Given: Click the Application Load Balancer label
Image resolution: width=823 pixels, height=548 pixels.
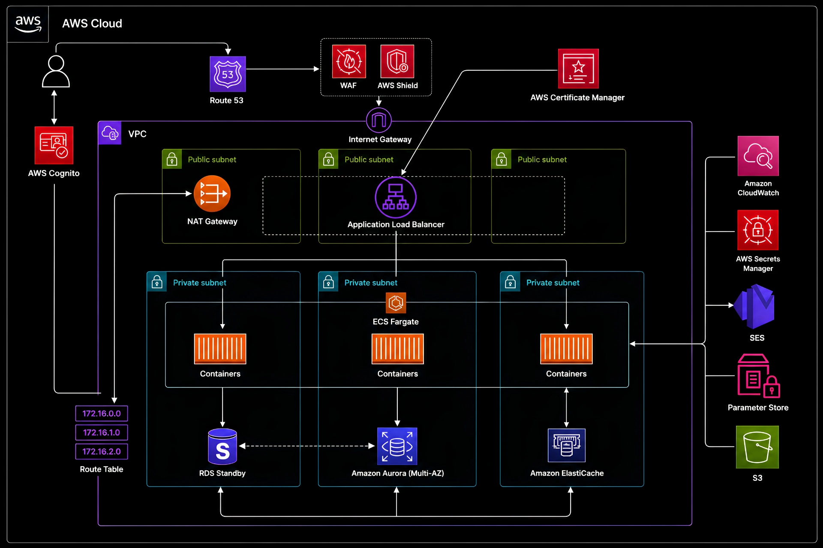Looking at the screenshot, I should [x=396, y=224].
